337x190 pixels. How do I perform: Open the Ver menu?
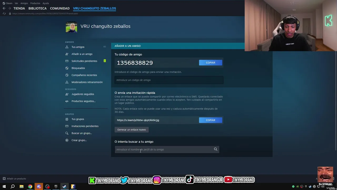coord(16,3)
